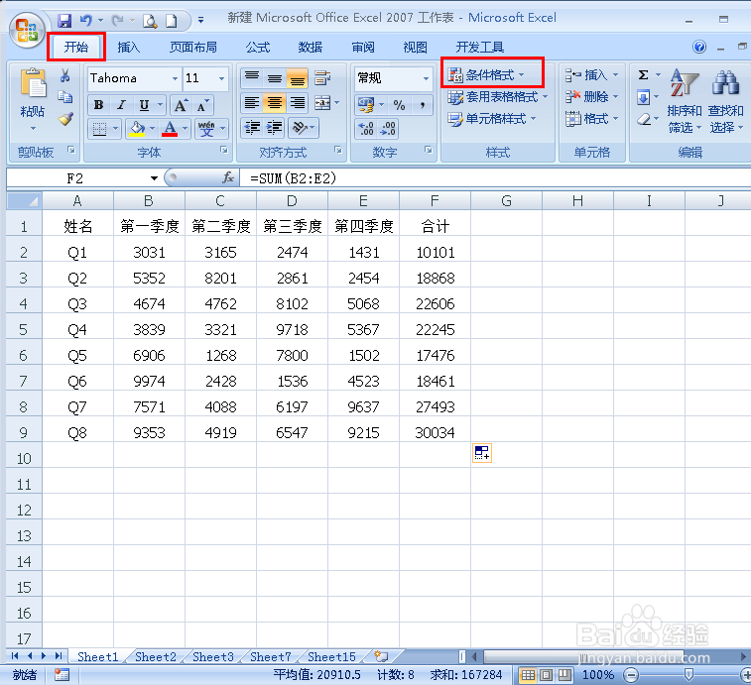Open Sort and Filter menu
Image resolution: width=751 pixels, height=685 pixels.
tap(685, 101)
